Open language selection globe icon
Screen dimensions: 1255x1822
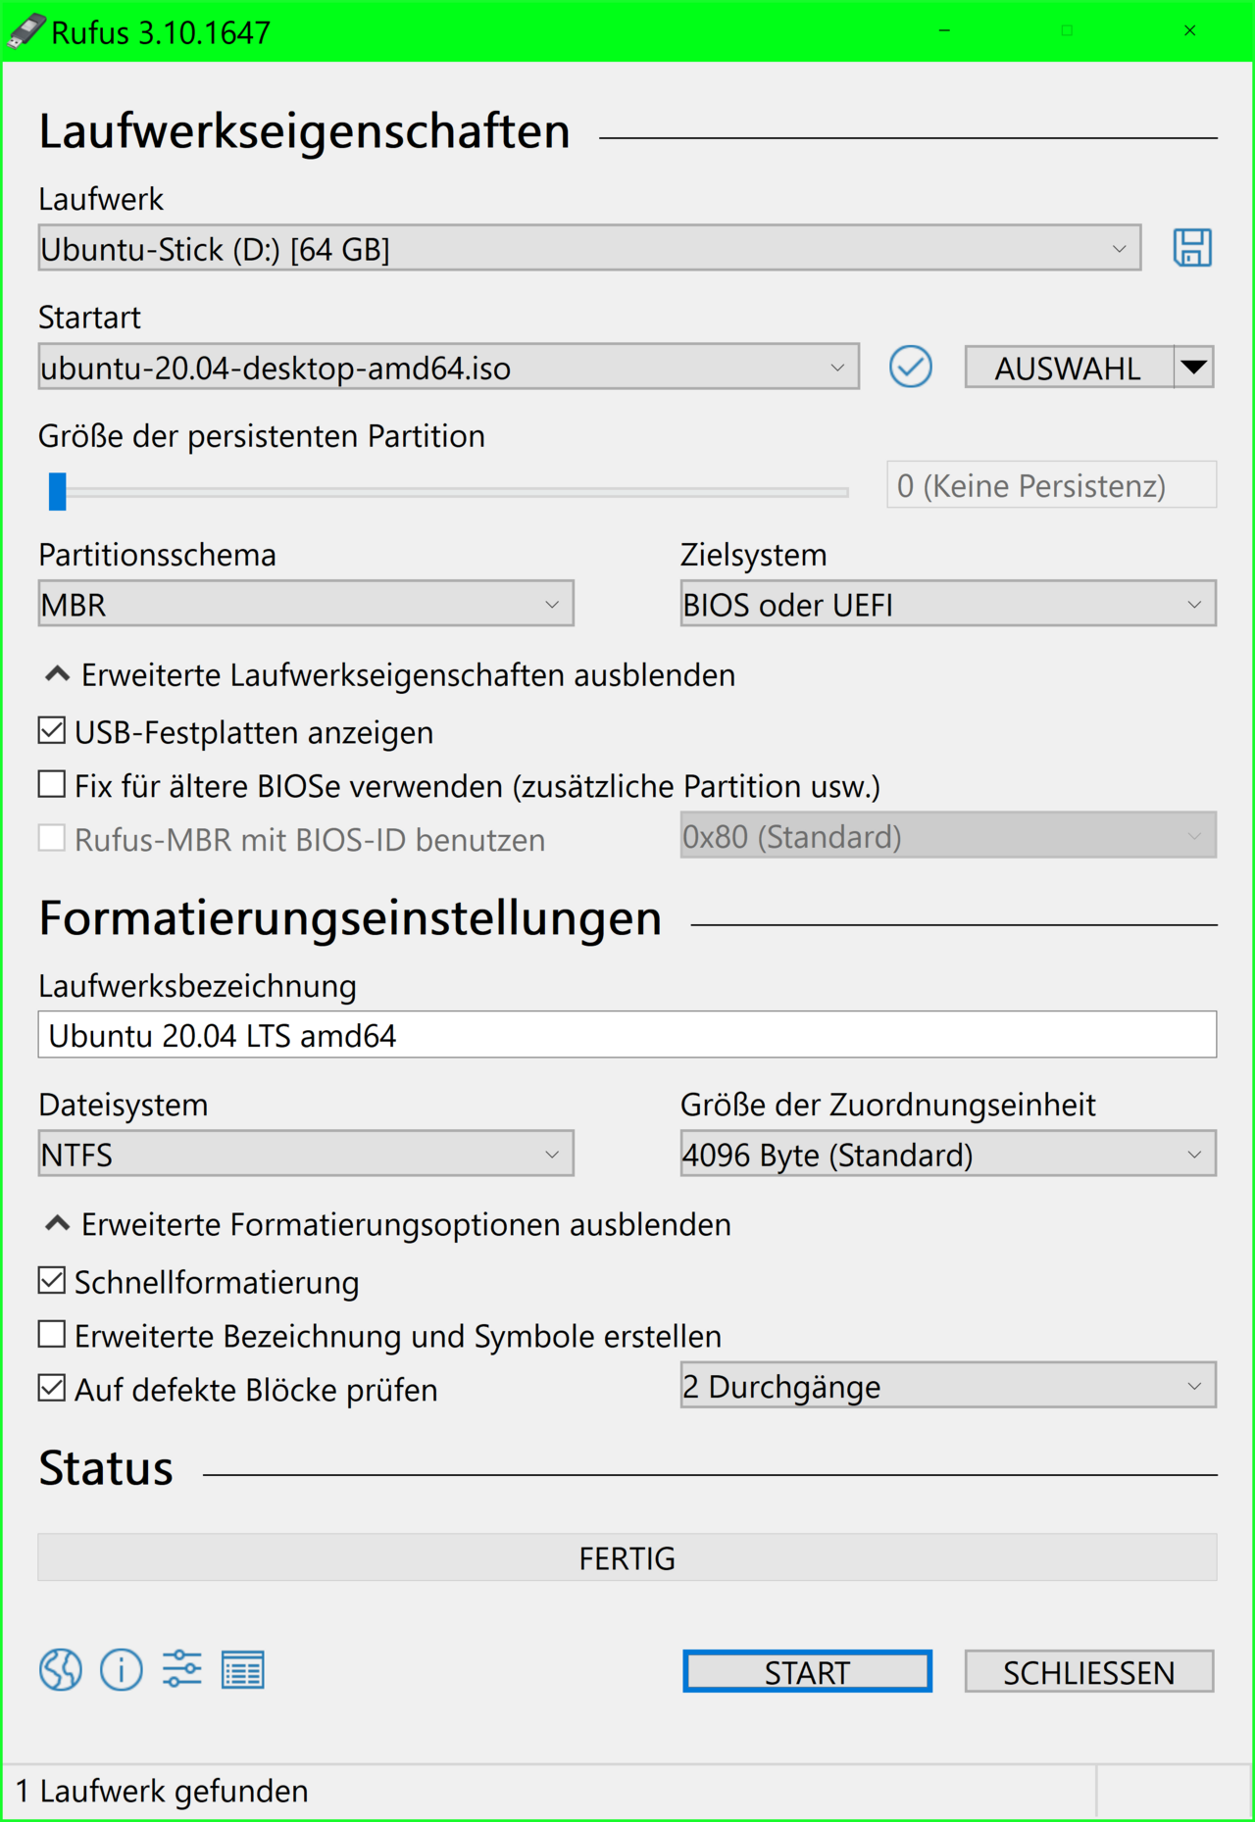tap(61, 1669)
